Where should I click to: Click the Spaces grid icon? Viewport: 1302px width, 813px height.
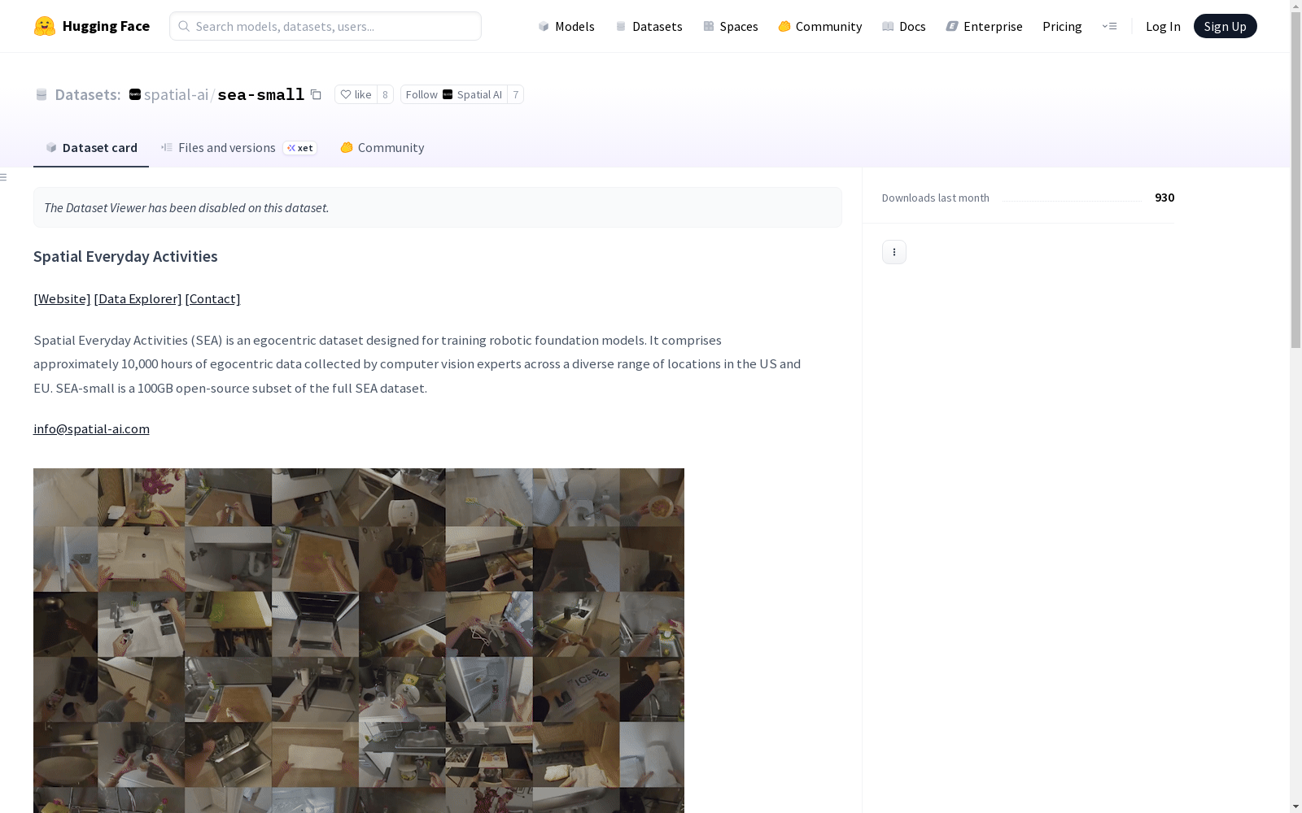click(709, 26)
